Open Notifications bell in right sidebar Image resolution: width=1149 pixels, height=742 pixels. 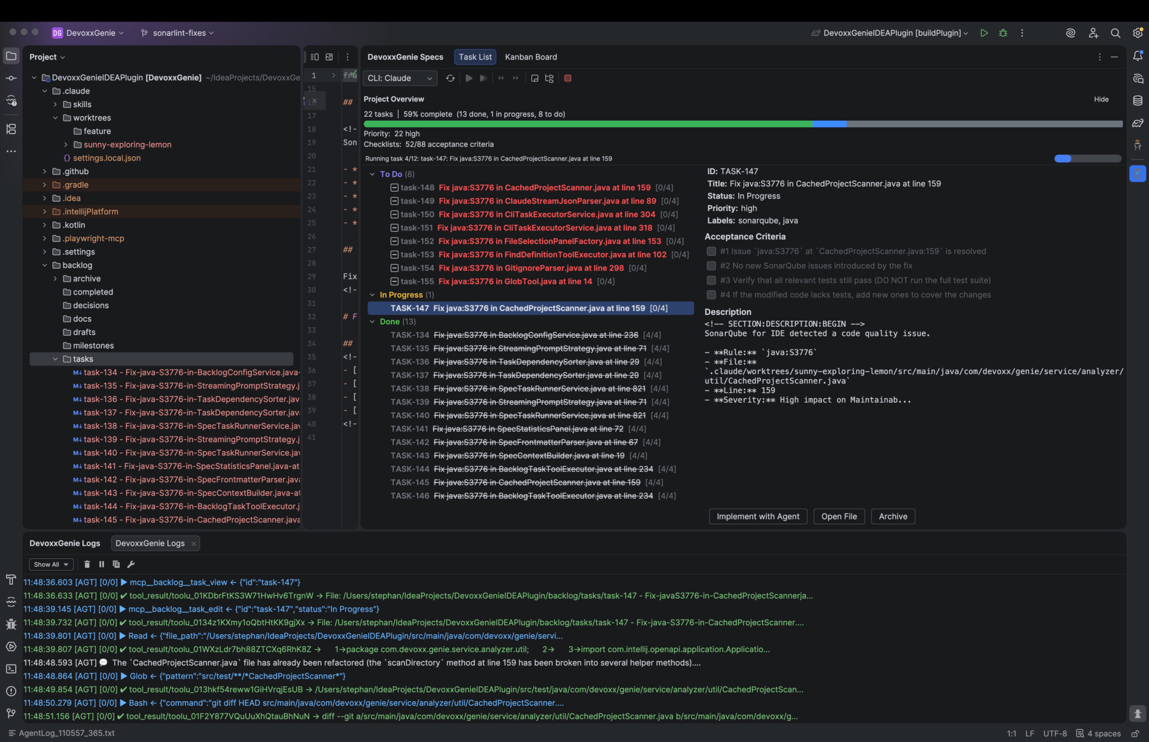(1137, 56)
